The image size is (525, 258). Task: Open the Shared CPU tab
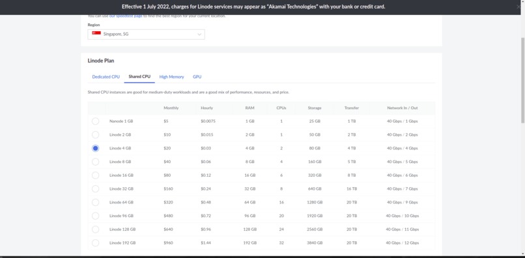point(139,77)
